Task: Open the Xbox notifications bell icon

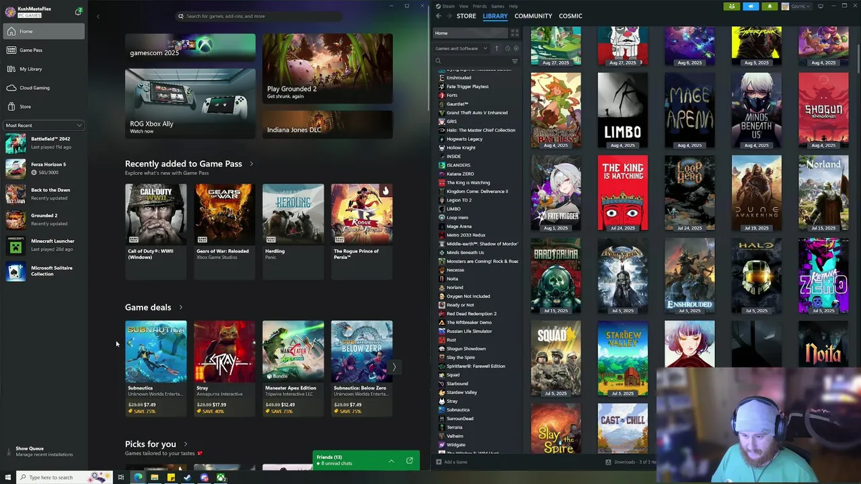Action: (x=79, y=11)
